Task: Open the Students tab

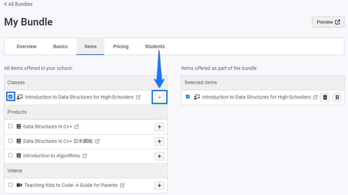Action: pos(155,46)
